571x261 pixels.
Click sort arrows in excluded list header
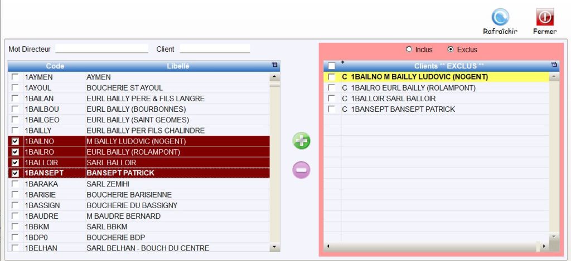343,63
